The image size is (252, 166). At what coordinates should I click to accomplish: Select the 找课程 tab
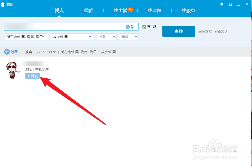click(x=154, y=10)
